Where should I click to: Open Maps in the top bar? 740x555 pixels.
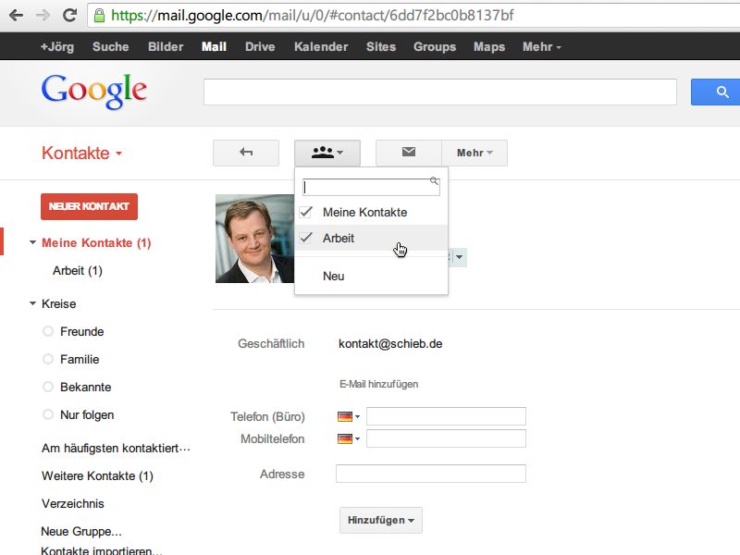(x=489, y=47)
